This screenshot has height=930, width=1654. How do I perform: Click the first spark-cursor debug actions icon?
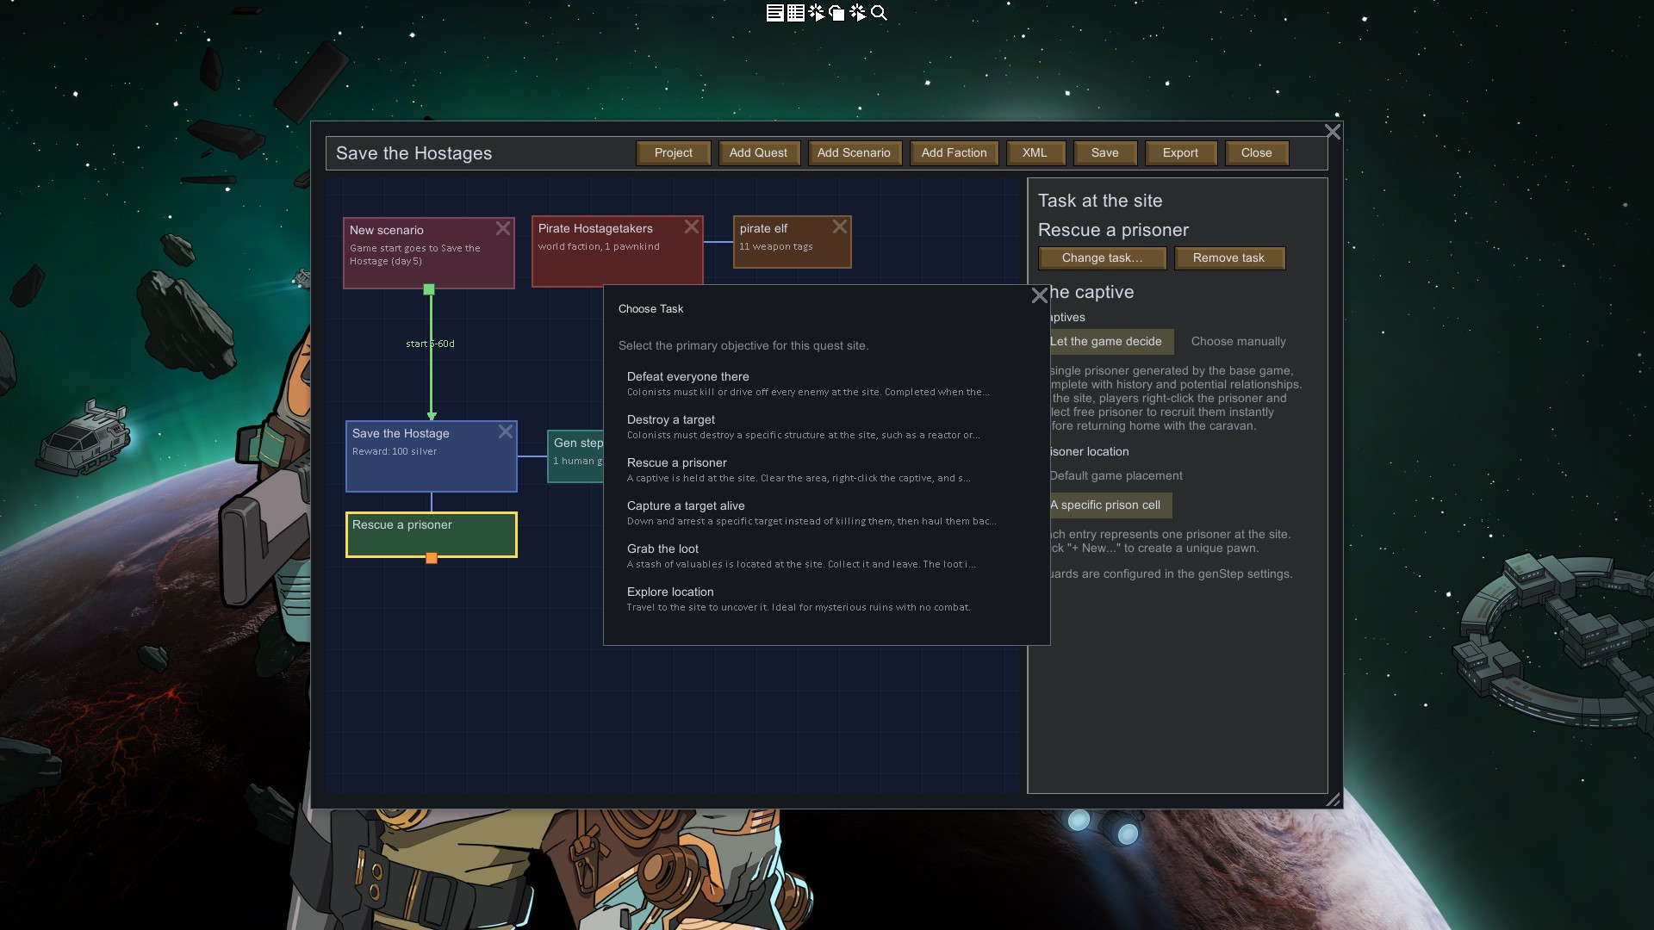817,13
